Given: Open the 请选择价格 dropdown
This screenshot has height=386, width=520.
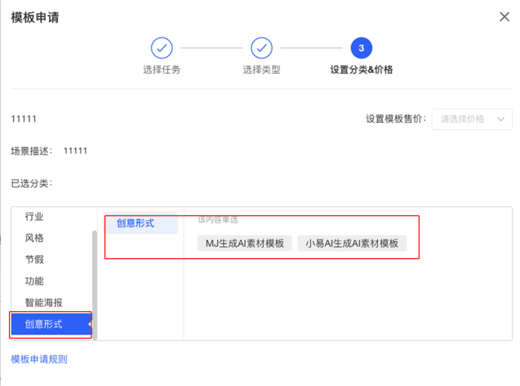Looking at the screenshot, I should [472, 119].
